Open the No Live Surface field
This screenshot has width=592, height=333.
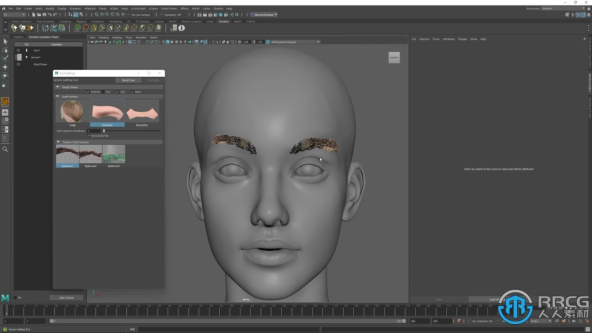[141, 14]
